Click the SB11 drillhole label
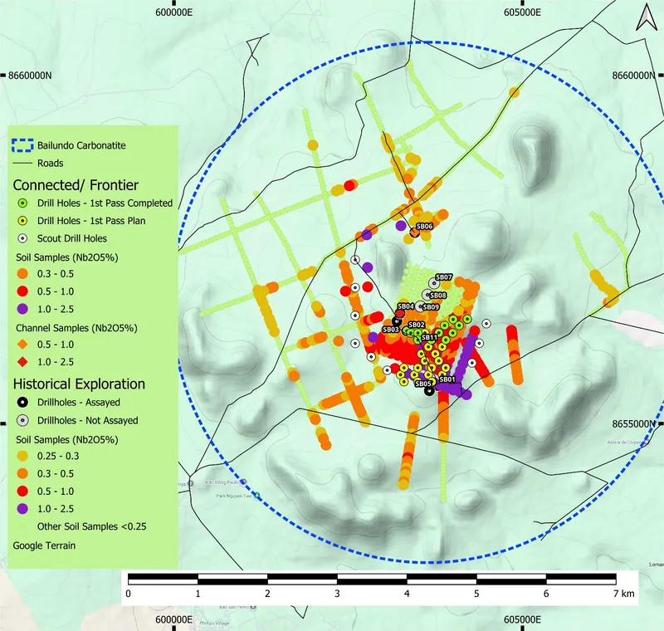This screenshot has width=664, height=631. click(x=429, y=338)
